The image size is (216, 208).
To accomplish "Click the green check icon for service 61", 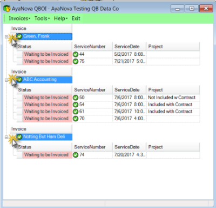I will point(76,112).
